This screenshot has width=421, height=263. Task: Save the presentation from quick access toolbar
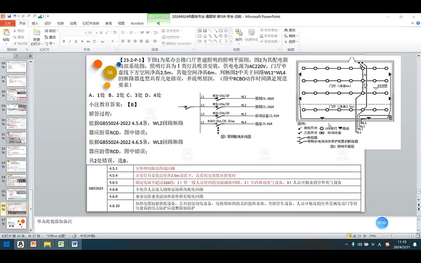pos(9,16)
